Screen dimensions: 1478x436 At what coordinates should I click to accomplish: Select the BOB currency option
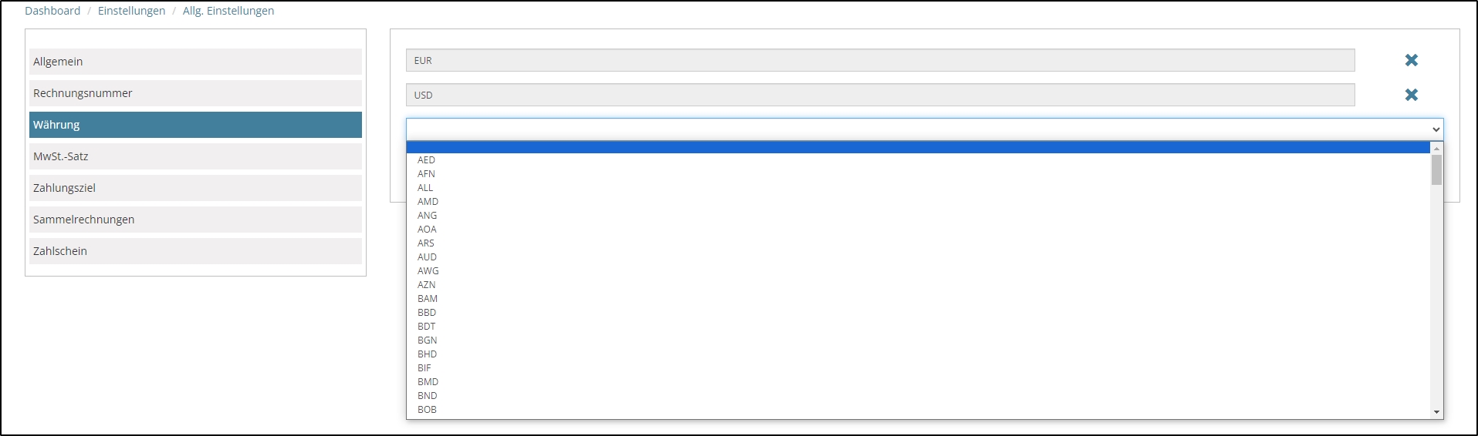[x=427, y=410]
